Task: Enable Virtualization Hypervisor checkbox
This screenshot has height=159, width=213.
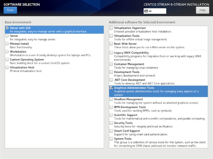Action: click(x=111, y=28)
